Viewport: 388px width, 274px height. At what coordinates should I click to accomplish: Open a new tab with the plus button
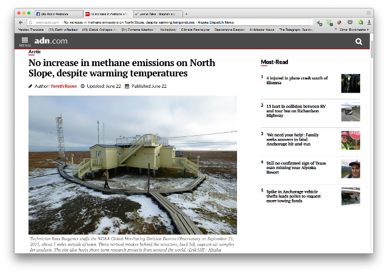coord(186,14)
